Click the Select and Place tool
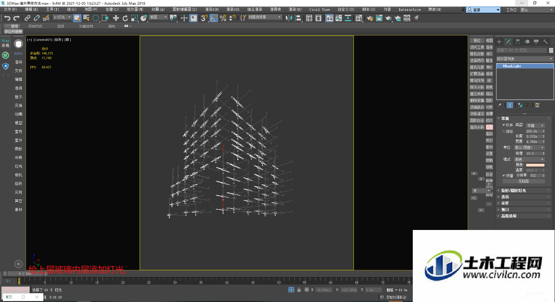The image size is (555, 302). tap(144, 18)
